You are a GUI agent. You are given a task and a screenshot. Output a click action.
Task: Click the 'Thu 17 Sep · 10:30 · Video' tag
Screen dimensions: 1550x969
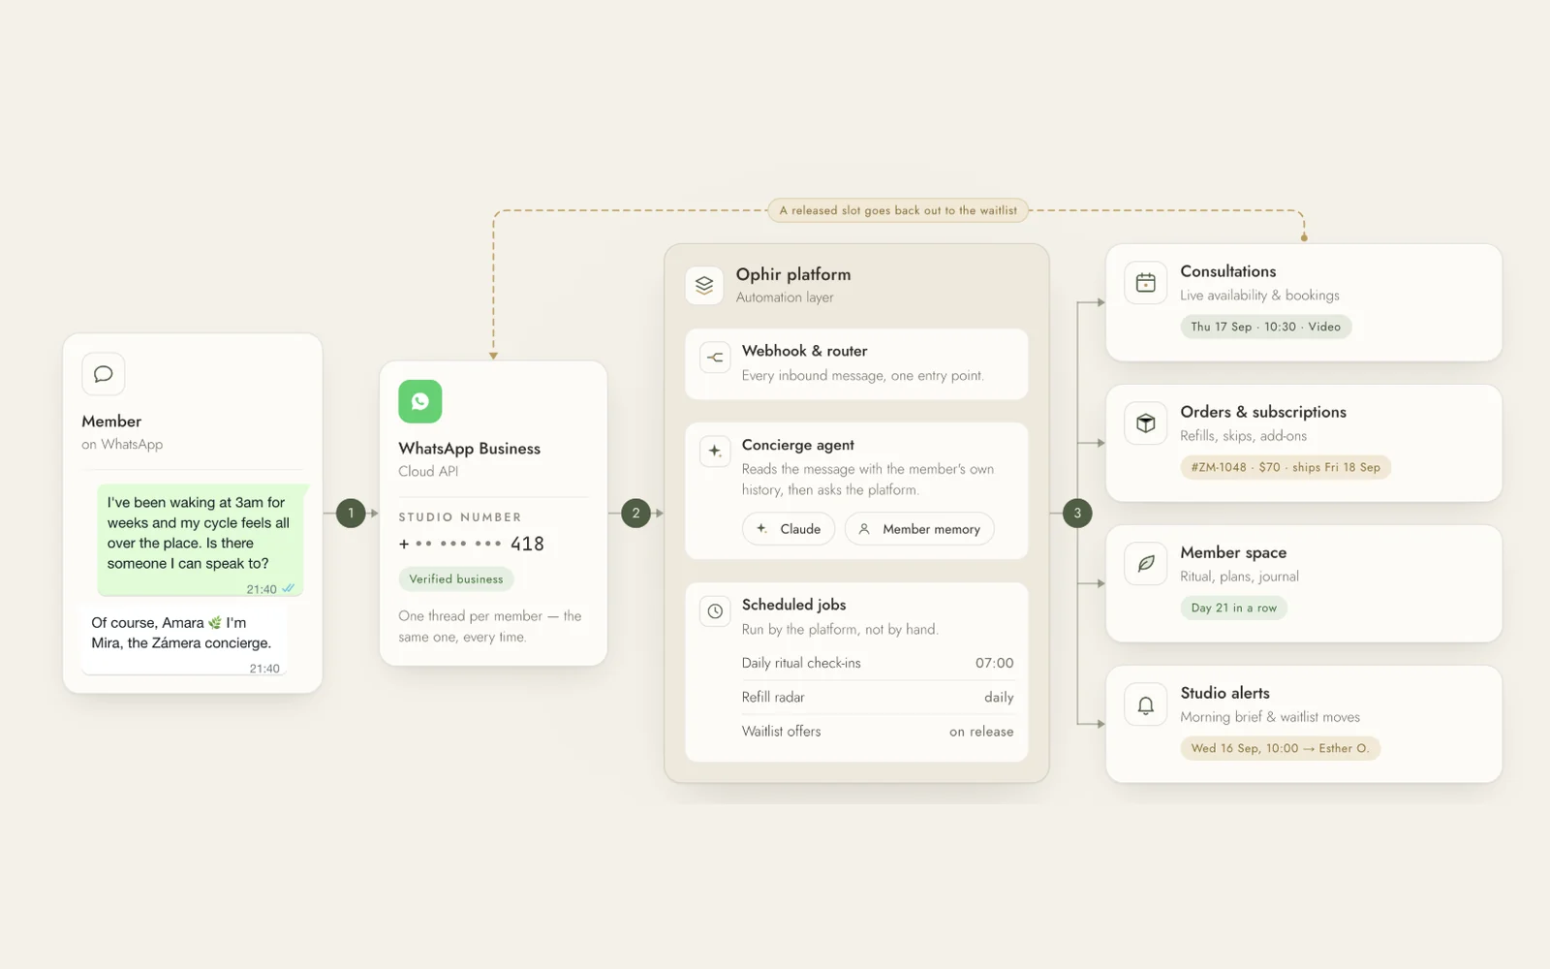(1265, 327)
